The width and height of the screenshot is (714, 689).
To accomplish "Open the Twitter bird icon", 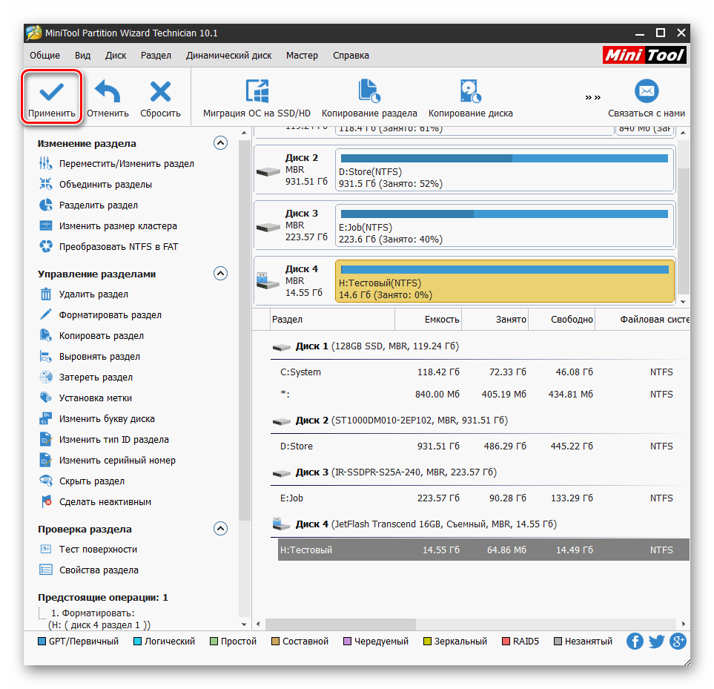I will tap(656, 642).
